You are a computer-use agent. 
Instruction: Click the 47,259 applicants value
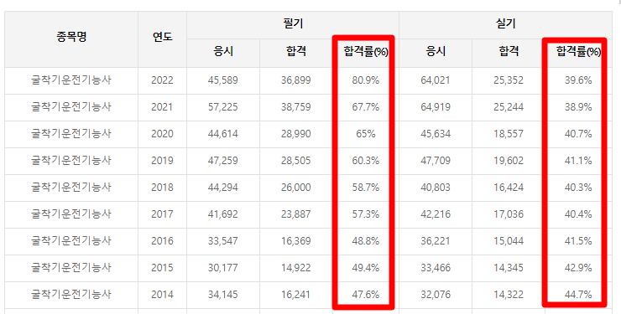click(223, 161)
